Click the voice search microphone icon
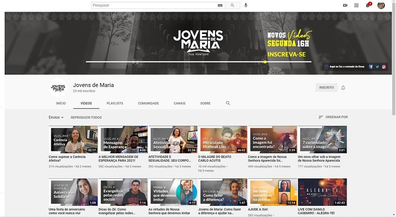The width and height of the screenshot is (396, 217). click(246, 5)
